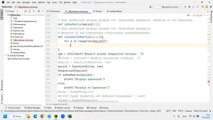The width and height of the screenshot is (213, 120).
Task: Select main.py in project tree
Action: (x=16, y=49)
